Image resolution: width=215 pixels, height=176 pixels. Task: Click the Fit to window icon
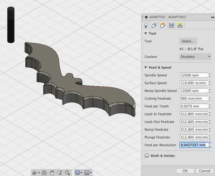click(x=67, y=173)
